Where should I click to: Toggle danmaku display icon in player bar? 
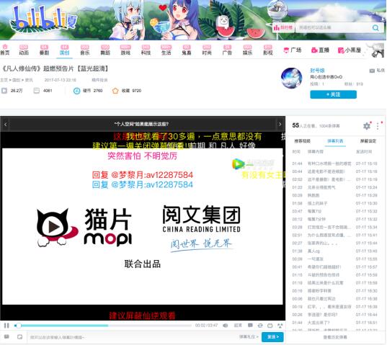pos(250,326)
